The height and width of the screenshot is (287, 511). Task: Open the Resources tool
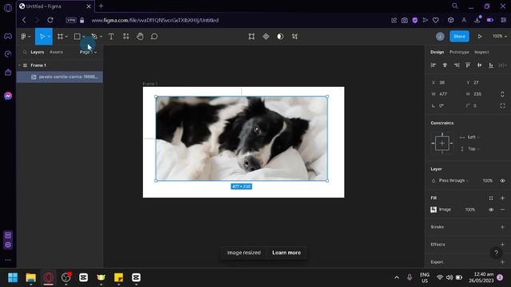[126, 37]
